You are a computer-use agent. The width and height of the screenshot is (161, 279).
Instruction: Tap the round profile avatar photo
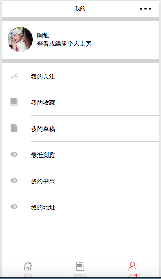click(x=20, y=39)
